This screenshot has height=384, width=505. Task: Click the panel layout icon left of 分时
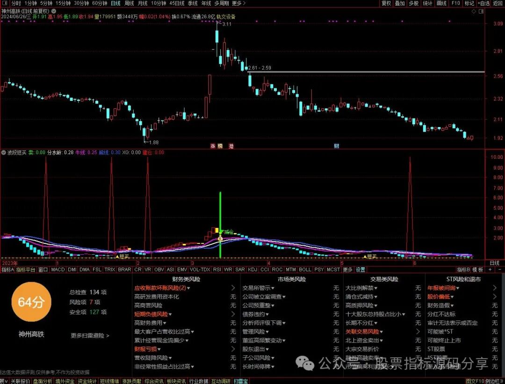5,3
